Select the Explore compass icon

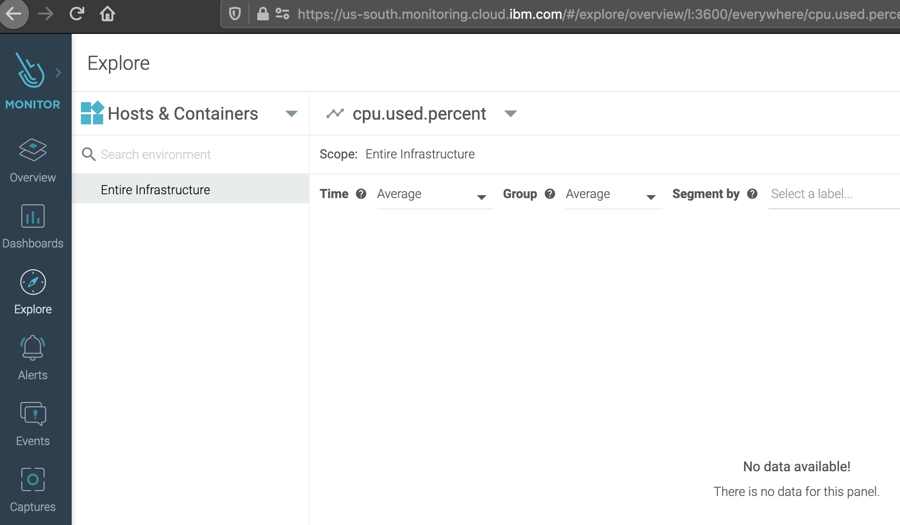(x=33, y=282)
